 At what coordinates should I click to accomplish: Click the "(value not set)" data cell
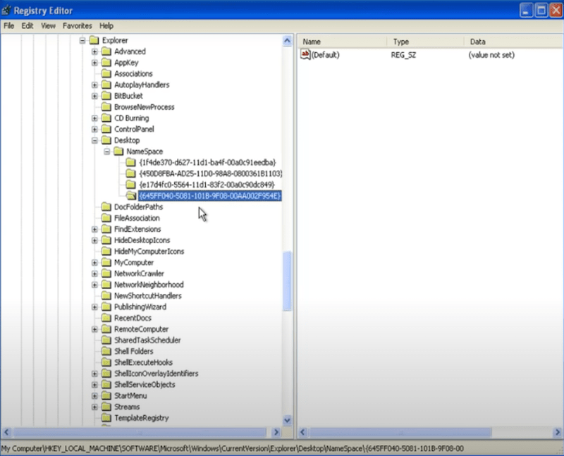tap(491, 55)
